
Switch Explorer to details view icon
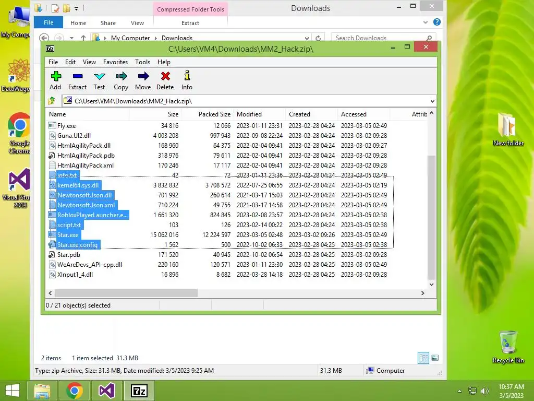(x=423, y=358)
